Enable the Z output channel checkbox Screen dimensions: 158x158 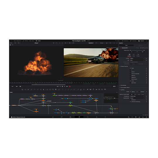pos(130,70)
